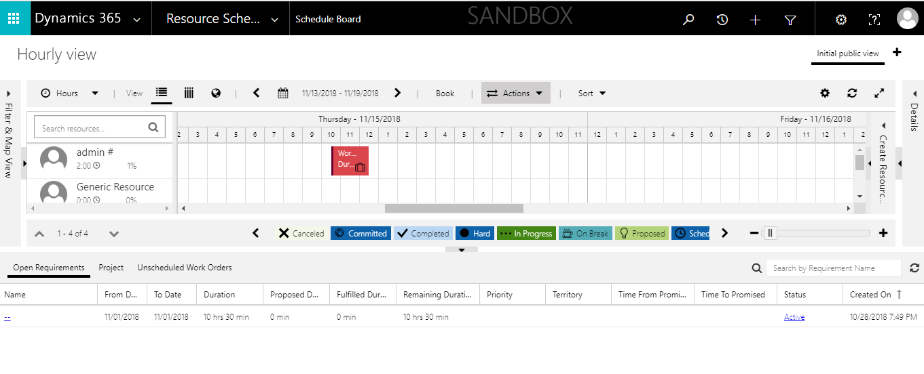Image resolution: width=924 pixels, height=374 pixels.
Task: Switch to the Project tab
Action: coord(111,268)
